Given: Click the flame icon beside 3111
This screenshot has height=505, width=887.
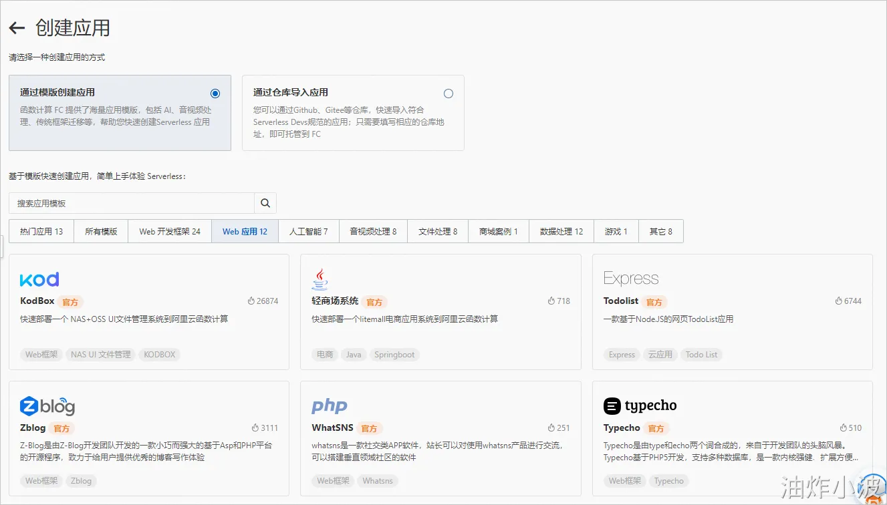Looking at the screenshot, I should (x=255, y=428).
